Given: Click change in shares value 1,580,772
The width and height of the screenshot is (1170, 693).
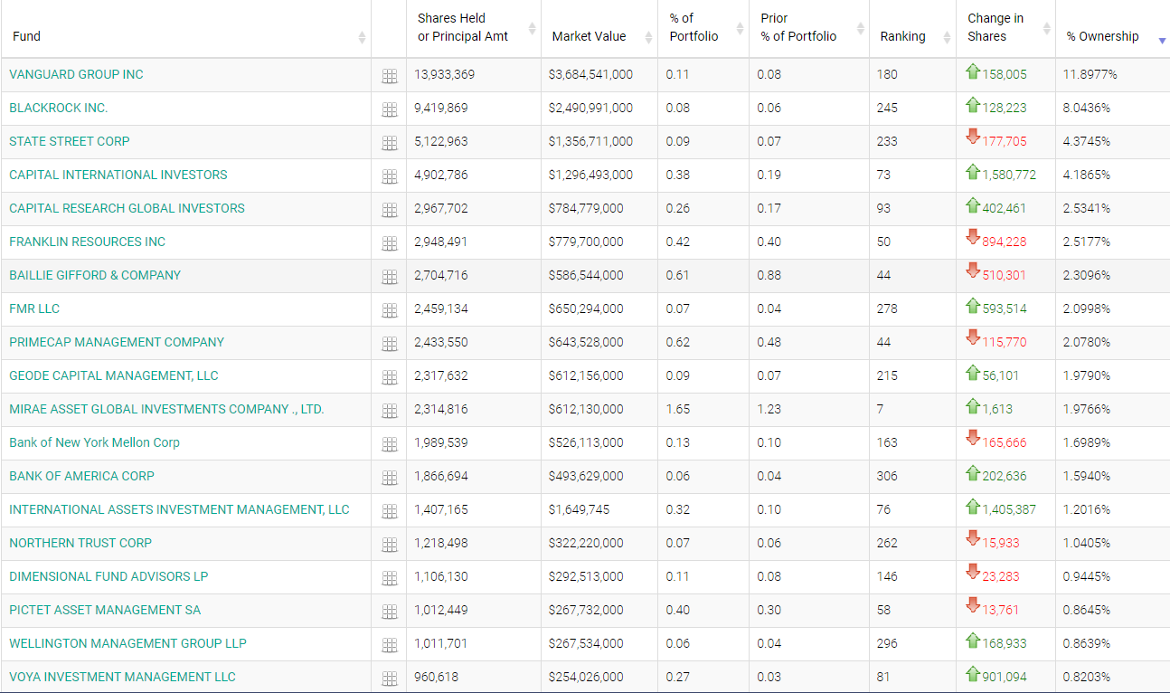Looking at the screenshot, I should (x=1009, y=175).
